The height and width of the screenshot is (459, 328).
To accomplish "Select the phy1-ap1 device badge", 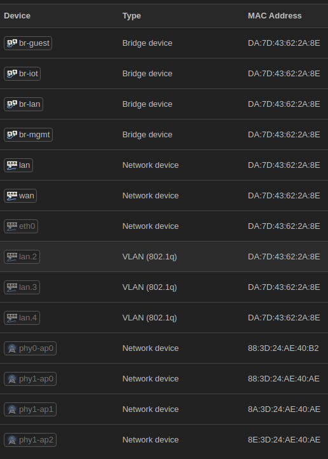I will click(30, 409).
